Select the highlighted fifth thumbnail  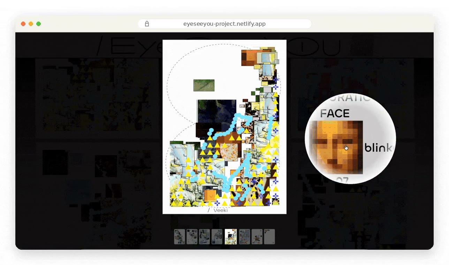tap(231, 236)
